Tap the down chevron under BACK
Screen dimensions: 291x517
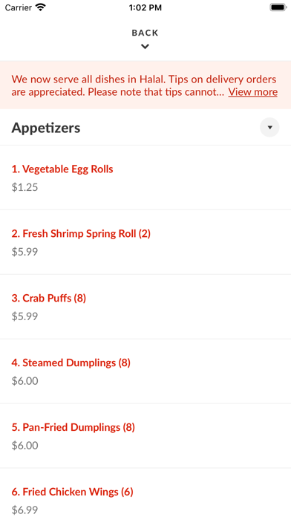click(x=145, y=47)
